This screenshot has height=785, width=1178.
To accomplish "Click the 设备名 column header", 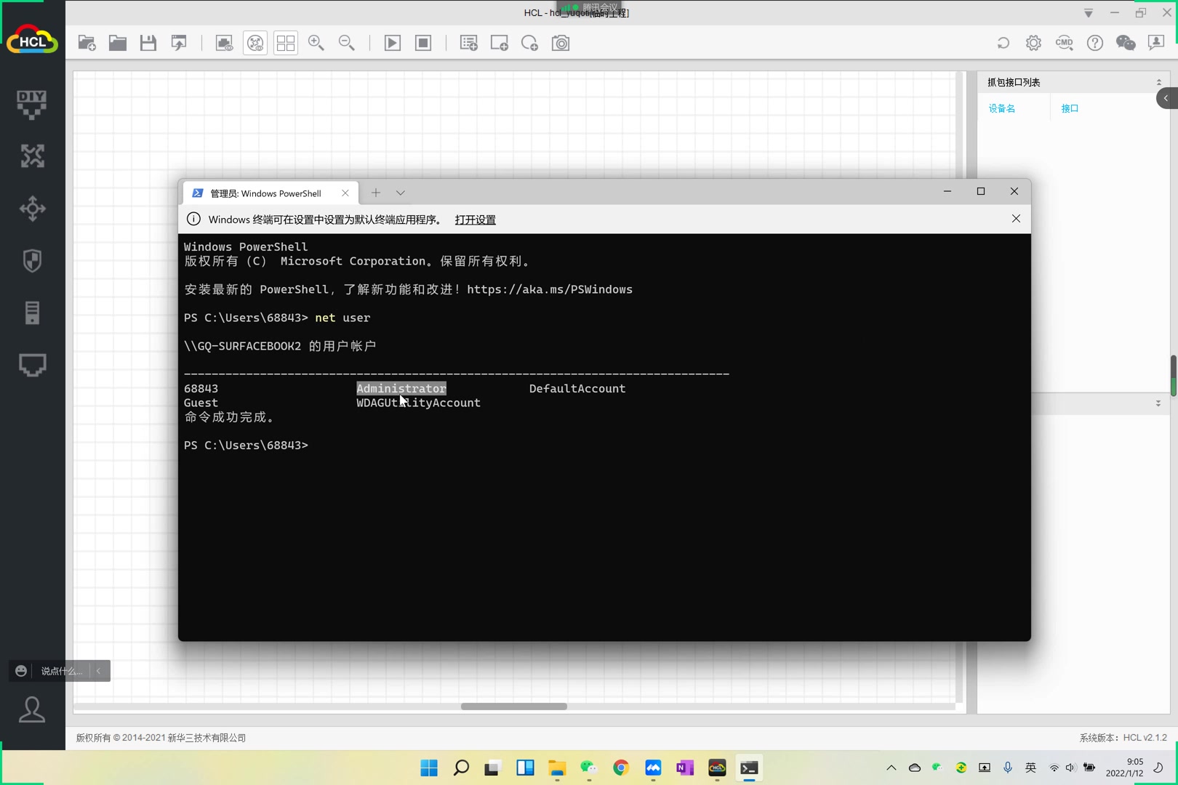I will 1002,108.
